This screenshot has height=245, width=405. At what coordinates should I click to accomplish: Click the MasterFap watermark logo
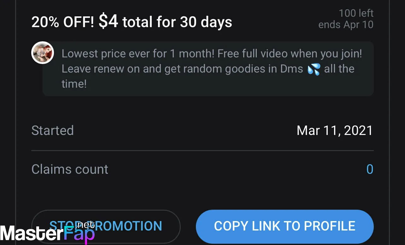(47, 233)
